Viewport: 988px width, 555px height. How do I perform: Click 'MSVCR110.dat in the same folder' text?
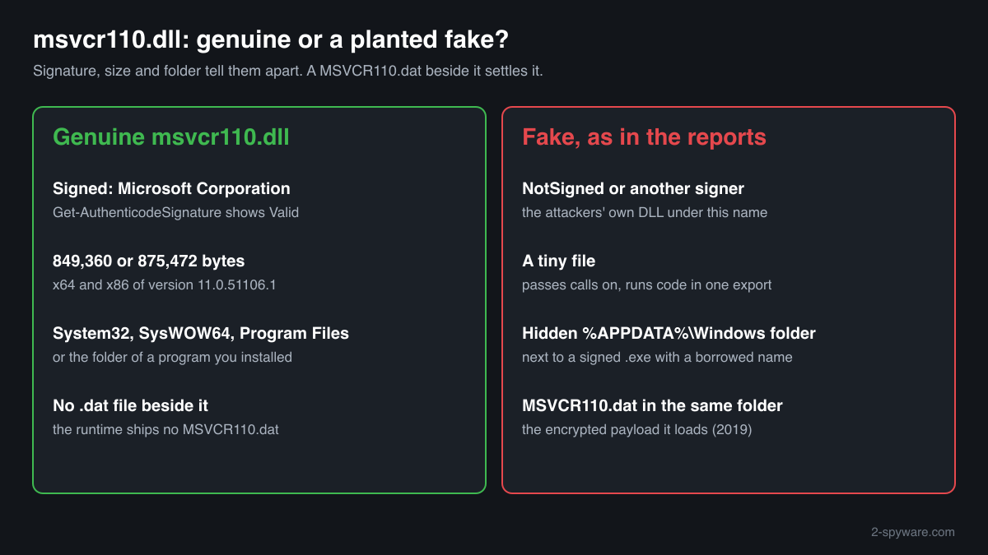pos(652,405)
